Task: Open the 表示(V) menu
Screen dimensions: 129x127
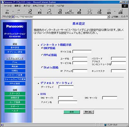Action: pyautogui.click(x=27, y=6)
